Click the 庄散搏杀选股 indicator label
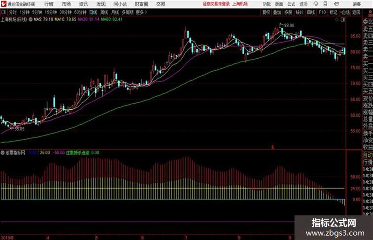 pyautogui.click(x=79, y=153)
